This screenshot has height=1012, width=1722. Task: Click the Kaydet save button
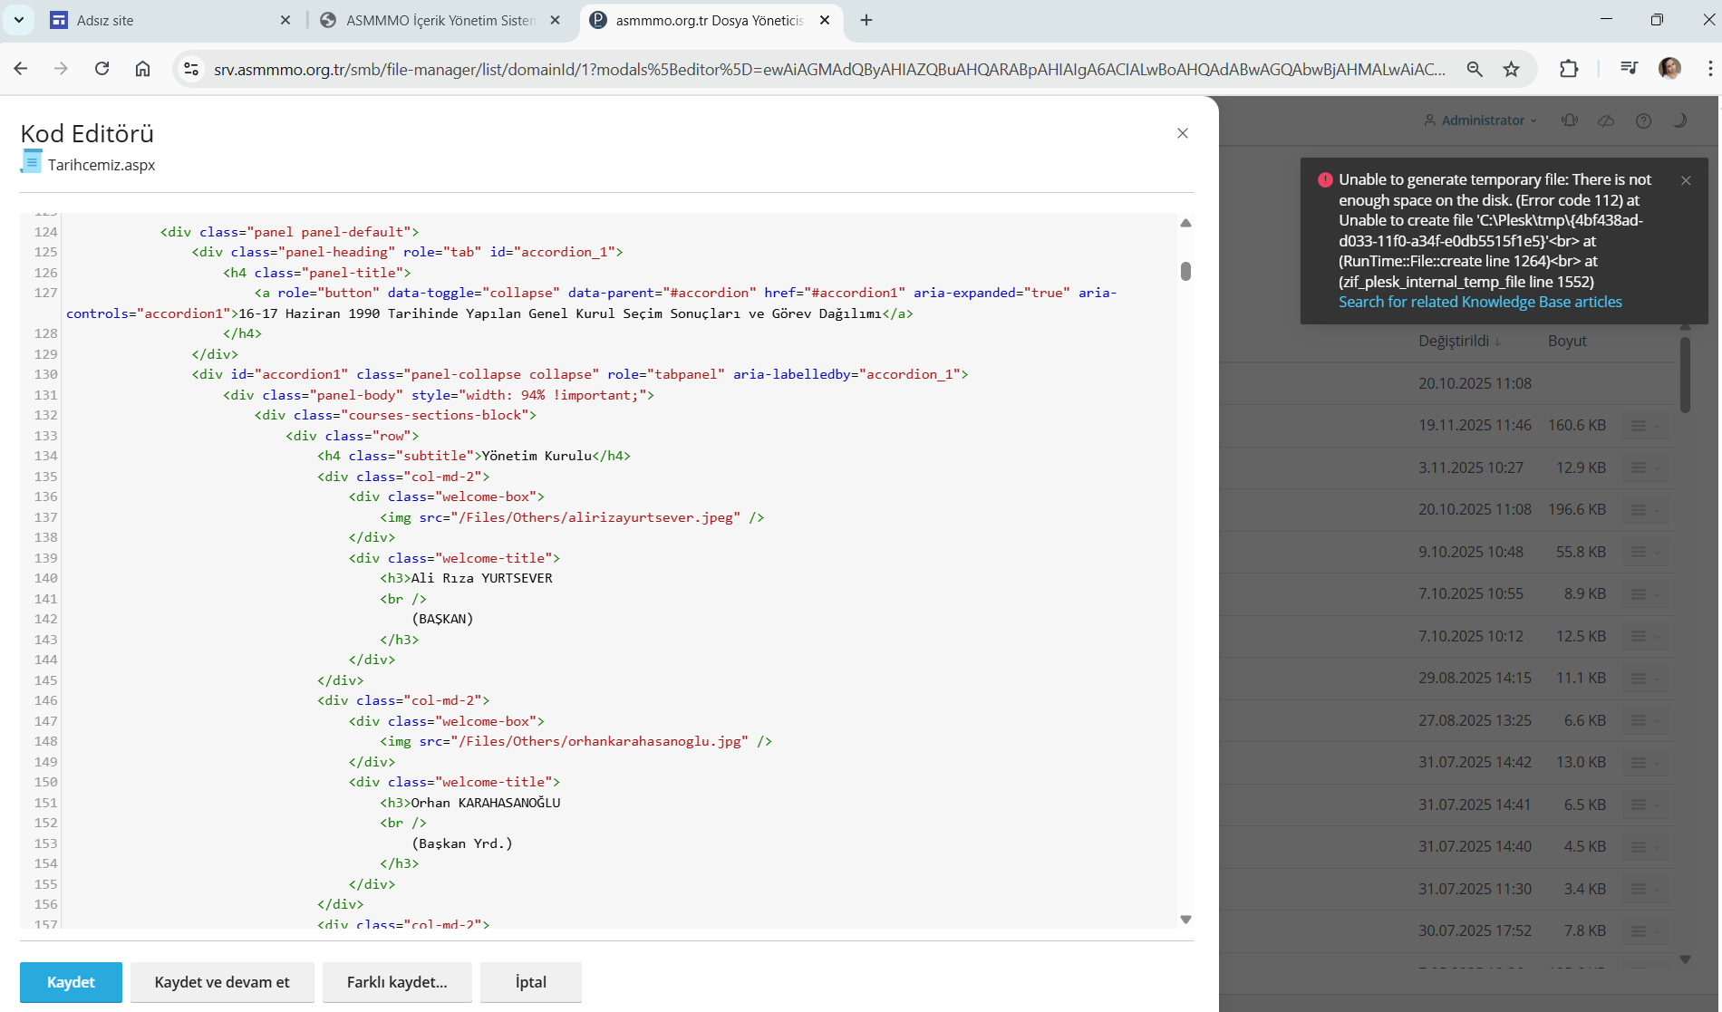[x=71, y=982]
